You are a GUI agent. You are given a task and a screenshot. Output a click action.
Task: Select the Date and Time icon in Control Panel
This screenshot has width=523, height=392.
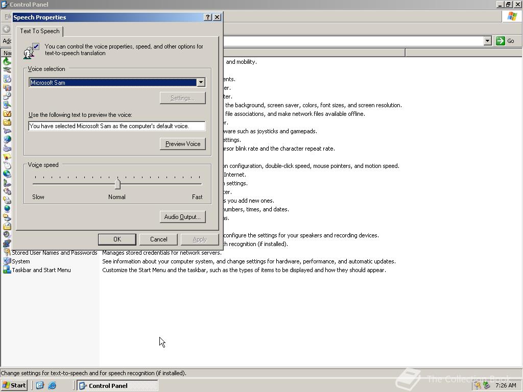pos(7,96)
